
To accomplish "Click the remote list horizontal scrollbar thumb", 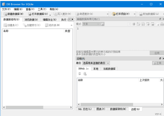I will coord(107,104).
